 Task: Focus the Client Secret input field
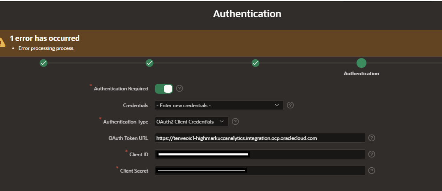pyautogui.click(x=260, y=171)
